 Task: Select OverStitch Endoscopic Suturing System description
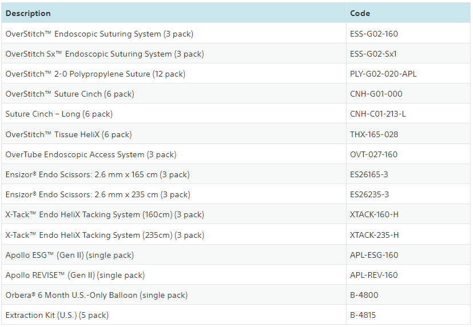[100, 34]
